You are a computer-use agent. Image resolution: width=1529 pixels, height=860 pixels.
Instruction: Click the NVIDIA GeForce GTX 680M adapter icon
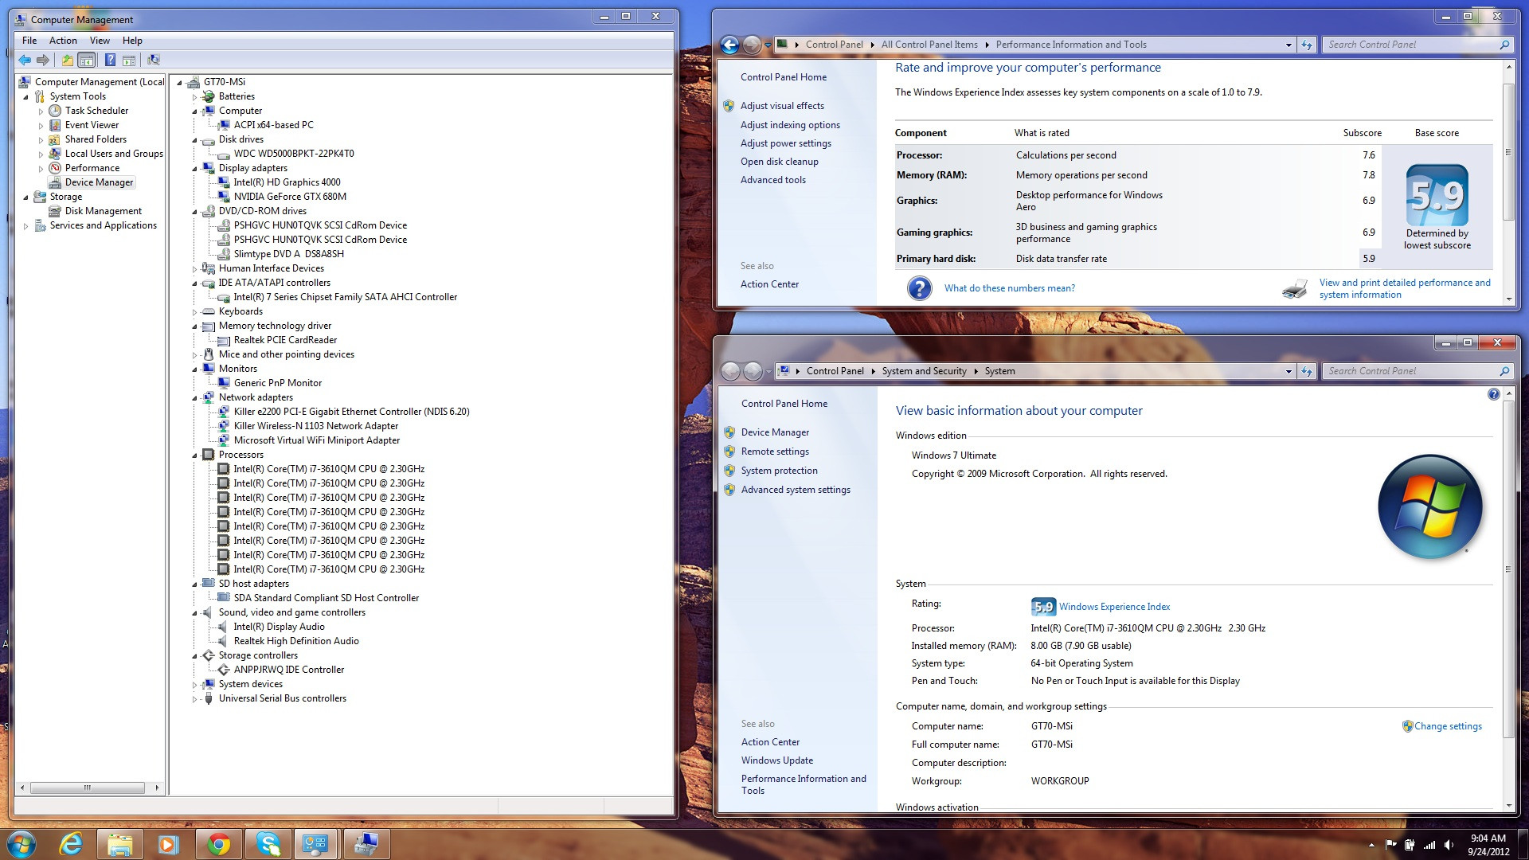224,197
